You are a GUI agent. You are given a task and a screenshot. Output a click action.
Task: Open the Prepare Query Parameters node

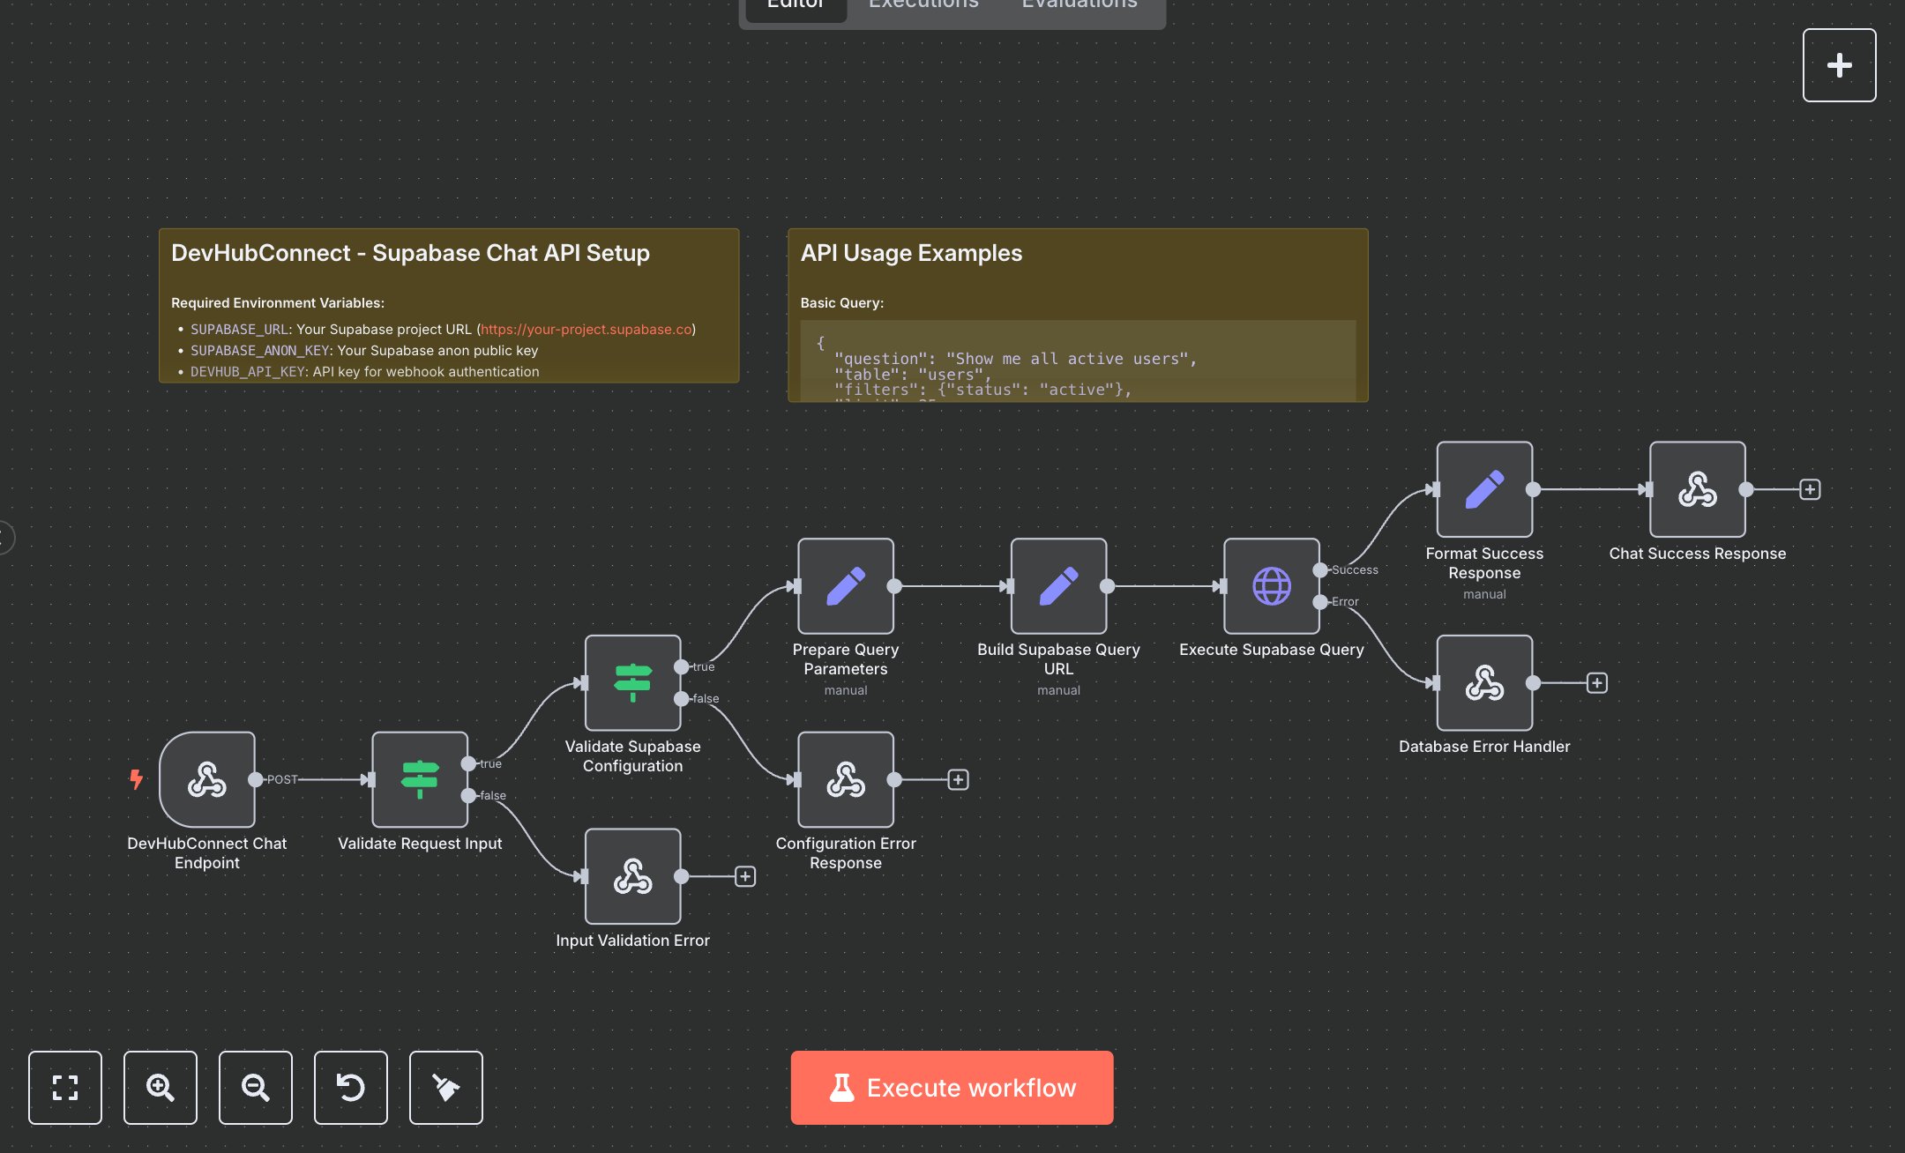click(x=845, y=587)
